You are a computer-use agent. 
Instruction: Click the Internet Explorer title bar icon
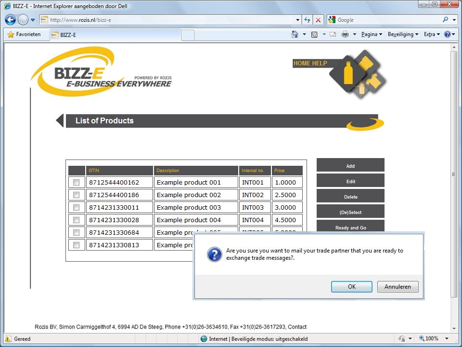pos(7,6)
